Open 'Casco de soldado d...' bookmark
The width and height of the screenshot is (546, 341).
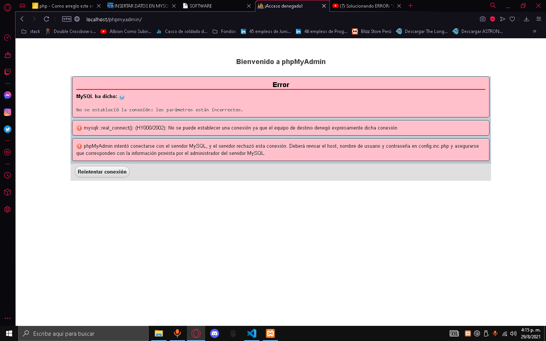coord(182,31)
